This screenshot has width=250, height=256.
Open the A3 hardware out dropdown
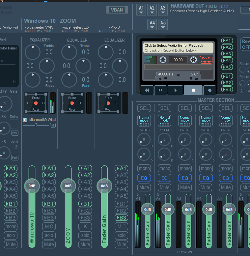[x=163, y=10]
